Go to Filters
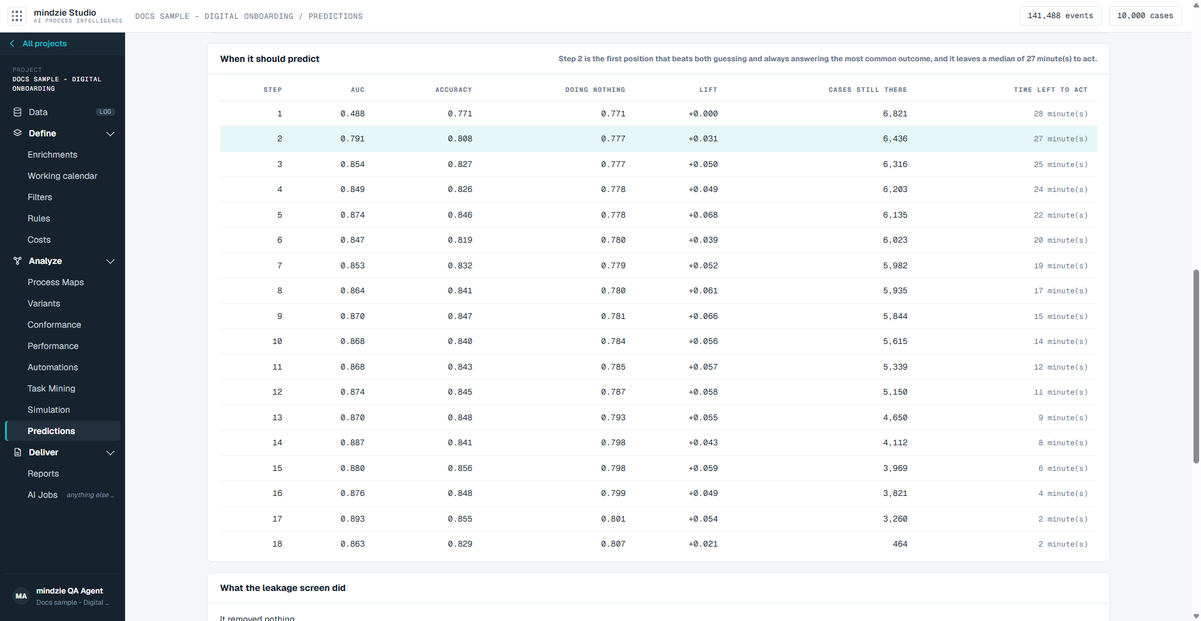The image size is (1201, 621). (40, 197)
